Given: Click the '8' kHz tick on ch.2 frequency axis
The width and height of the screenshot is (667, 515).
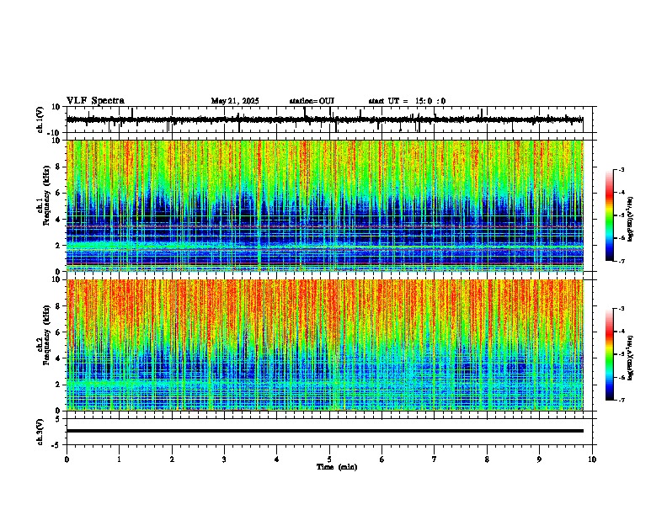Looking at the screenshot, I should coord(58,306).
